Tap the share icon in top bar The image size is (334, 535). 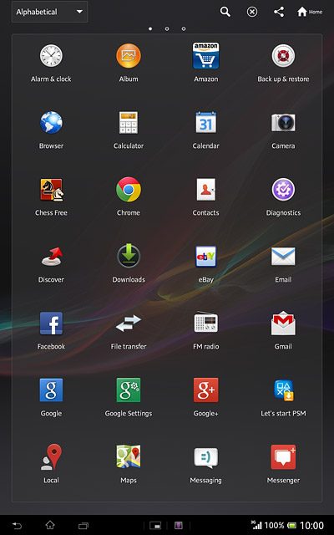pyautogui.click(x=279, y=12)
